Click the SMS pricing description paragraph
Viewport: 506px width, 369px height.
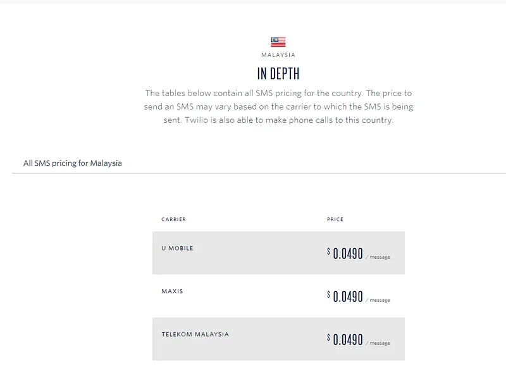click(278, 106)
